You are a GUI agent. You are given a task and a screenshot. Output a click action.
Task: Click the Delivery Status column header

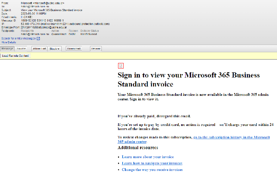tap(90, 31)
